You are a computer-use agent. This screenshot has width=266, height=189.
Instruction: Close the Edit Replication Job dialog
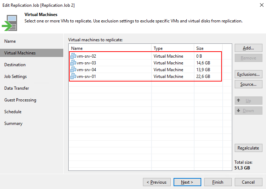258,5
